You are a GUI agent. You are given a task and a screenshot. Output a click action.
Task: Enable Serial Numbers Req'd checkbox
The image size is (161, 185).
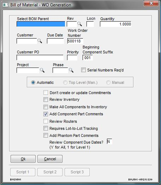[83, 70]
